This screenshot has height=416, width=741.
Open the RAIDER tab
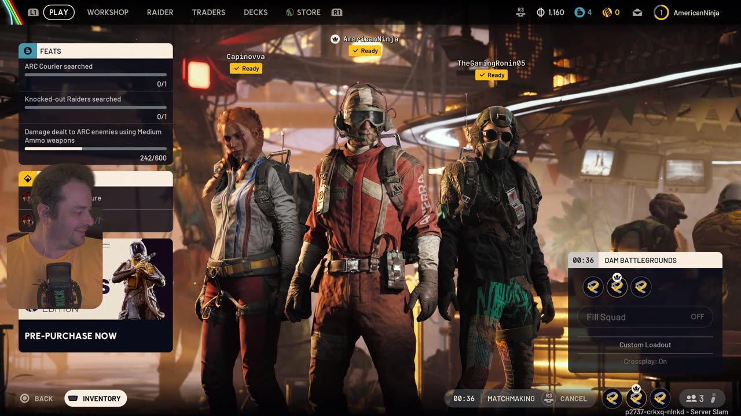(160, 12)
